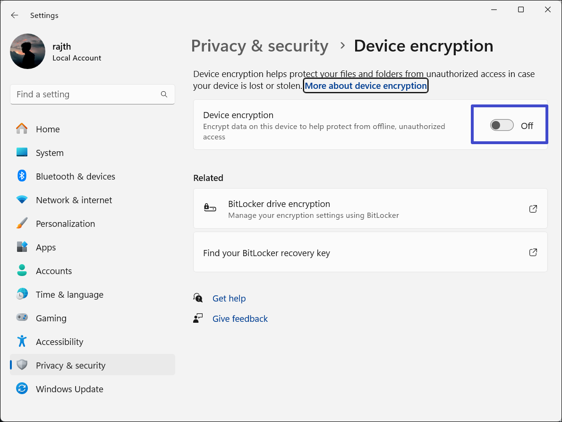Turn on the Device encryption toggle
Screen dimensions: 562x422
click(502, 125)
